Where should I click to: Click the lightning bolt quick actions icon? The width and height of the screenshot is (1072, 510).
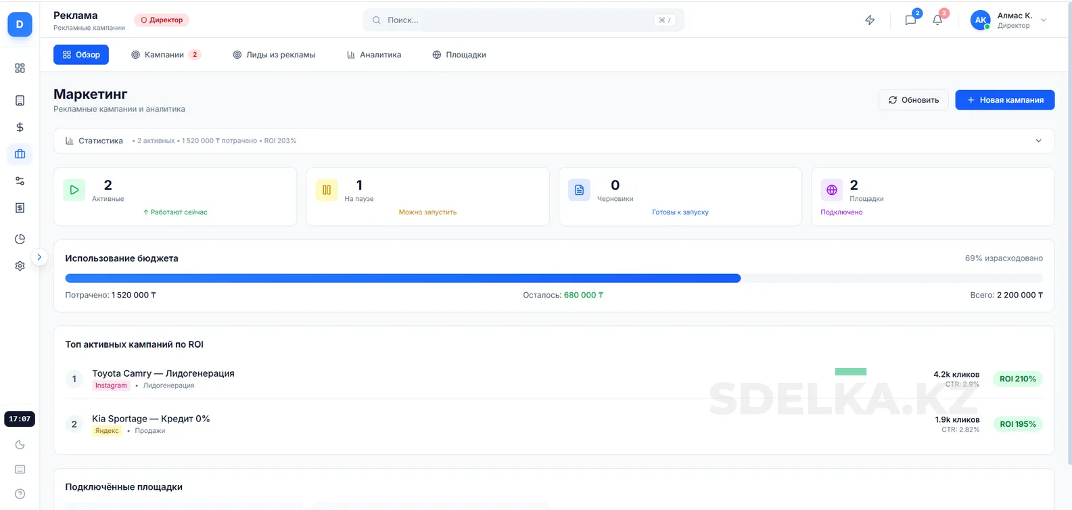point(870,20)
